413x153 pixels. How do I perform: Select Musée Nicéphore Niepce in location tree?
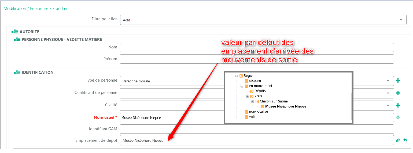point(285,106)
